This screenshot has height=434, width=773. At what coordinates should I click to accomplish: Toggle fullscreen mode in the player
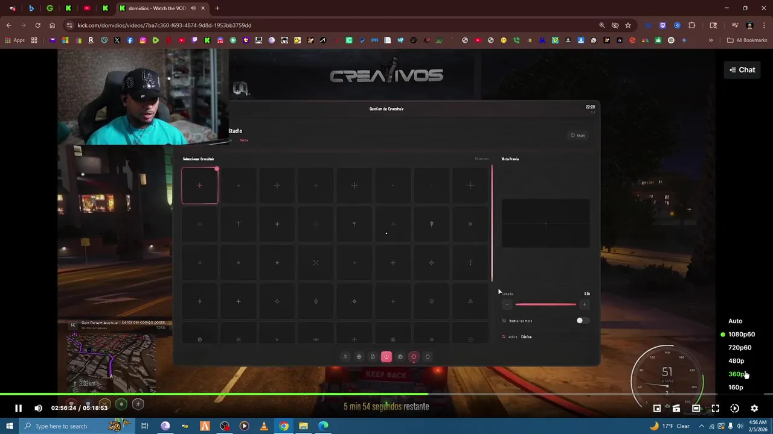coord(715,408)
